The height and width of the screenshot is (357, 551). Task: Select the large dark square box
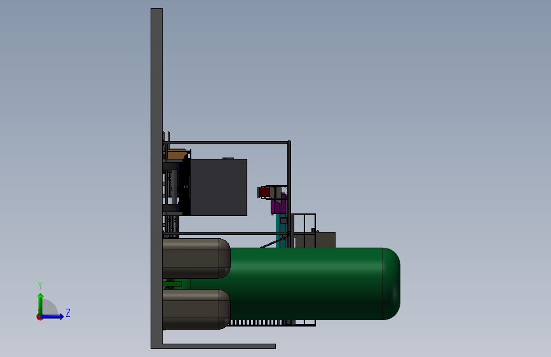point(218,187)
